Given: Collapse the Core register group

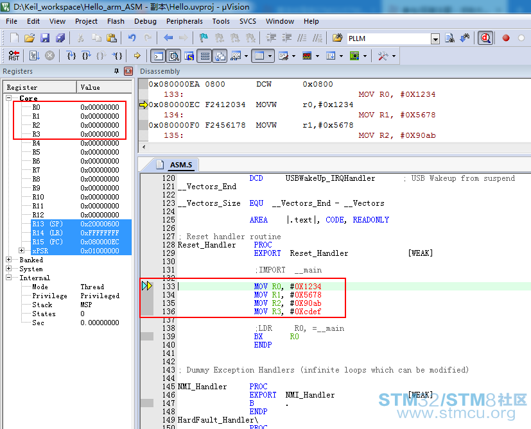Looking at the screenshot, I should click(9, 97).
